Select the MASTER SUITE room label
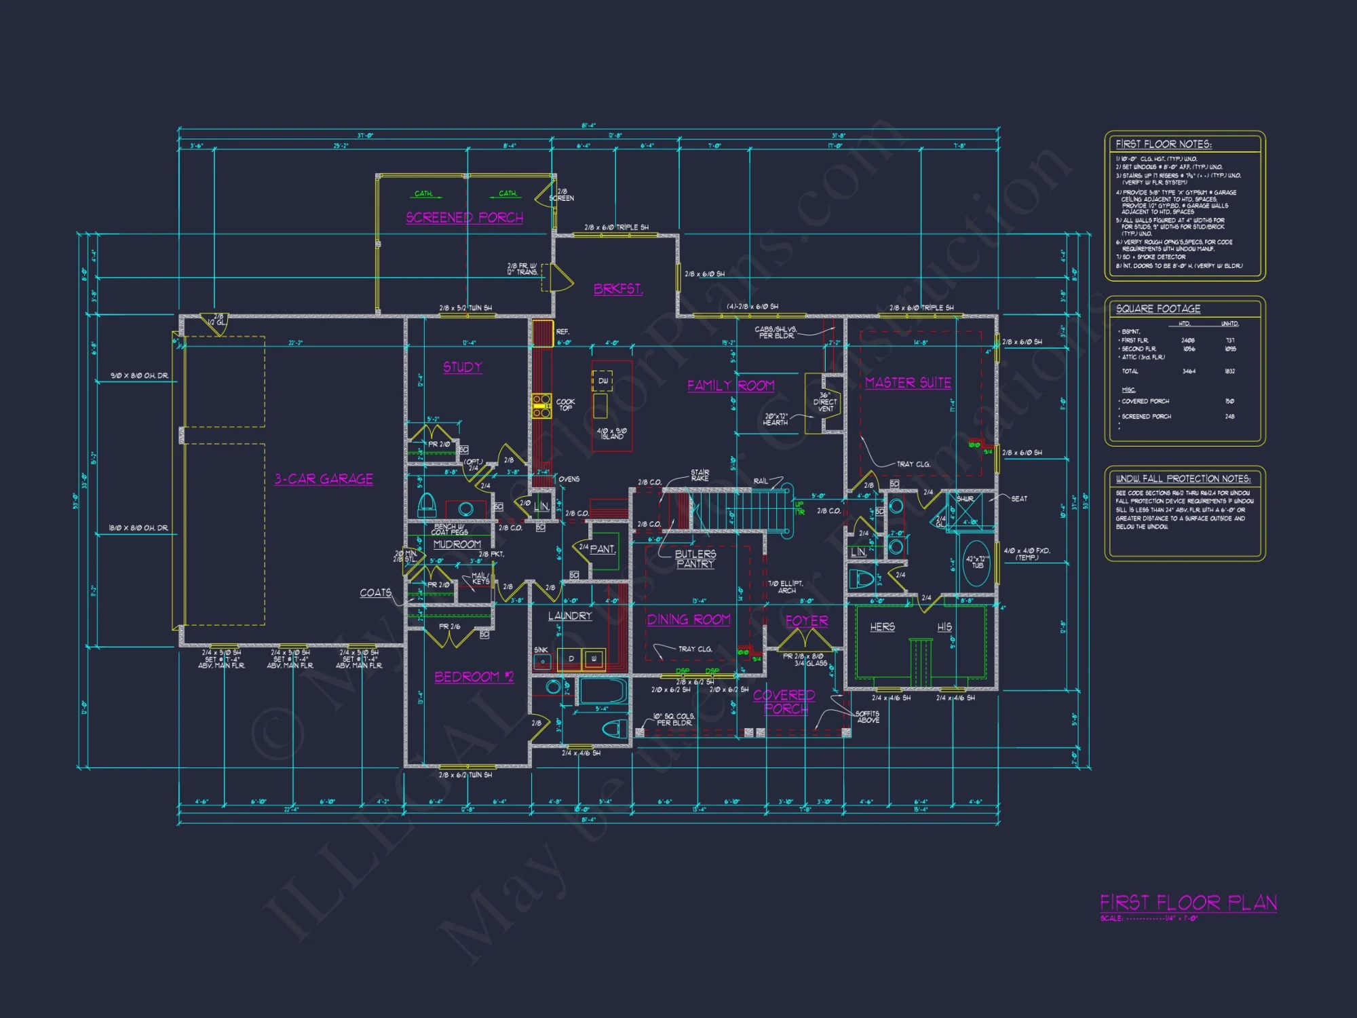The width and height of the screenshot is (1357, 1018). coord(909,383)
